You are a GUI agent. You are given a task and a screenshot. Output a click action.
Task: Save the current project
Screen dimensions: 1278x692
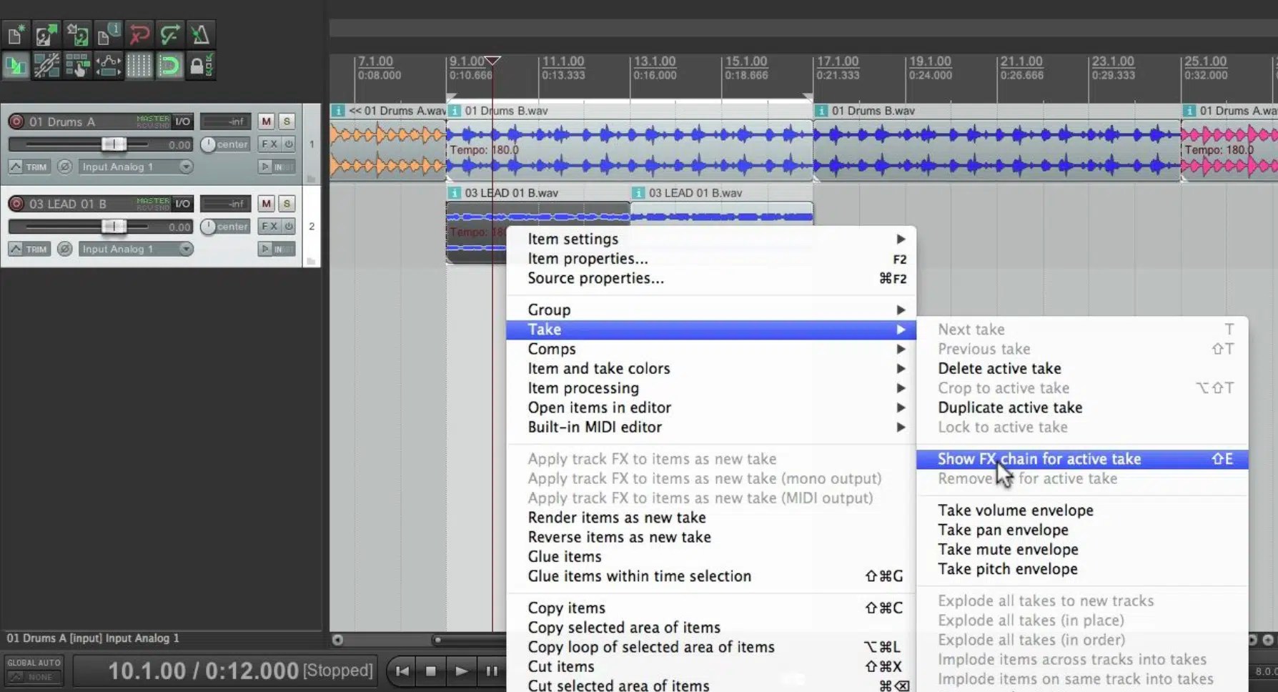click(x=77, y=34)
